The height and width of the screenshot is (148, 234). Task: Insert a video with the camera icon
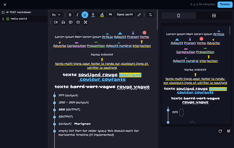coord(56,22)
